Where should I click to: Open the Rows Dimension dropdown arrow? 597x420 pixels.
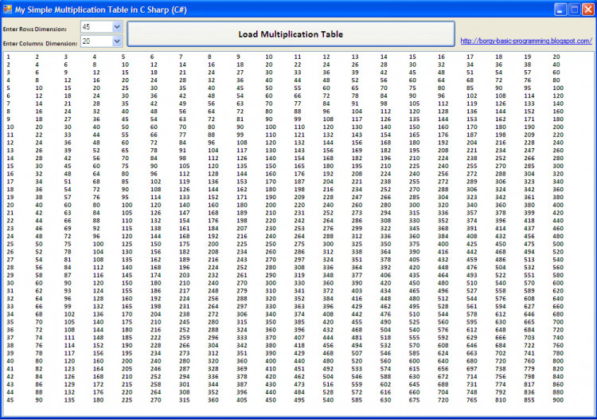(x=117, y=26)
